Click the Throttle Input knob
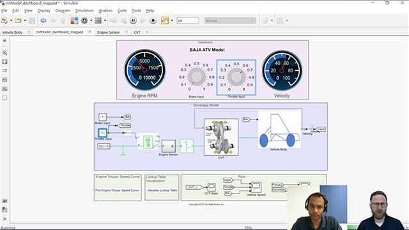The image size is (409, 230). click(x=236, y=77)
